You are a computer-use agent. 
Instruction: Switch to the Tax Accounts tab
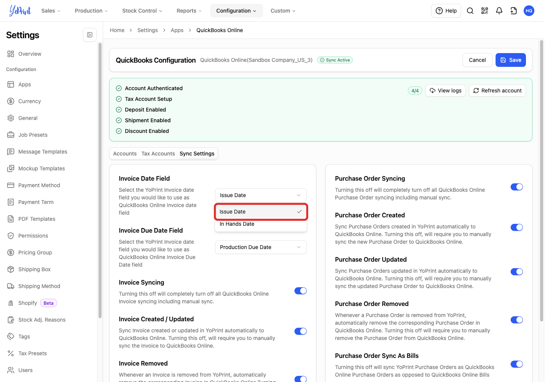coord(158,154)
